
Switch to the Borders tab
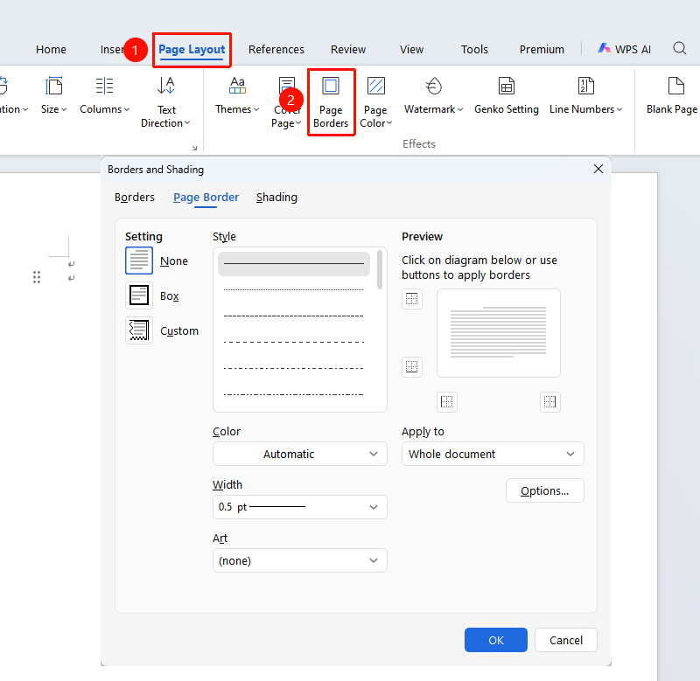pyautogui.click(x=135, y=197)
